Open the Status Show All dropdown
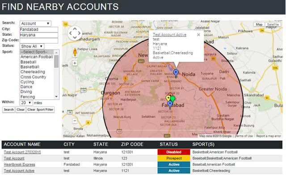This screenshot has height=175, width=286. (32, 46)
